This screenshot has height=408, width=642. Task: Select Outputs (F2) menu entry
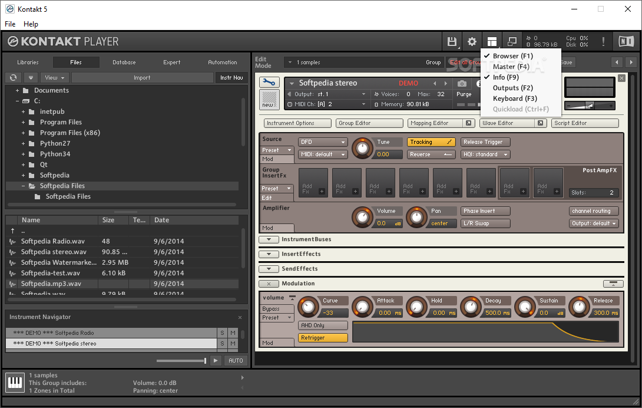click(512, 88)
